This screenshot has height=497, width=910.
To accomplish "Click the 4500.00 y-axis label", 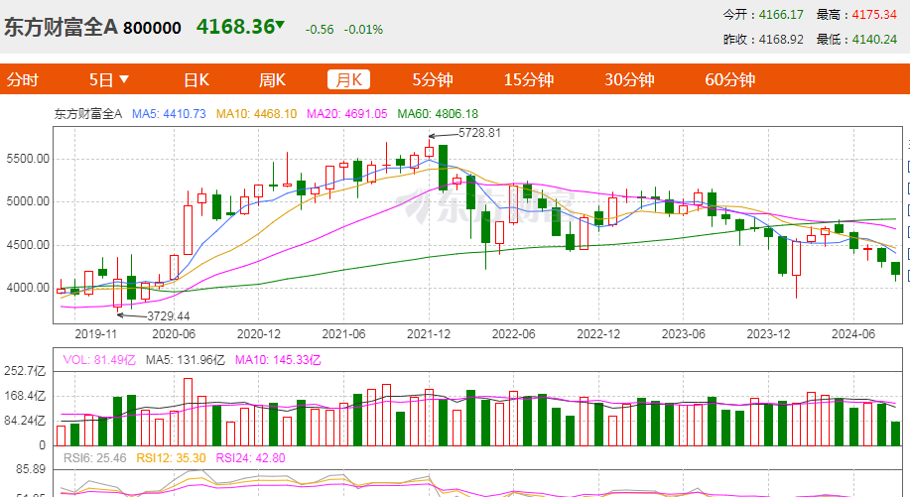I will click(28, 245).
